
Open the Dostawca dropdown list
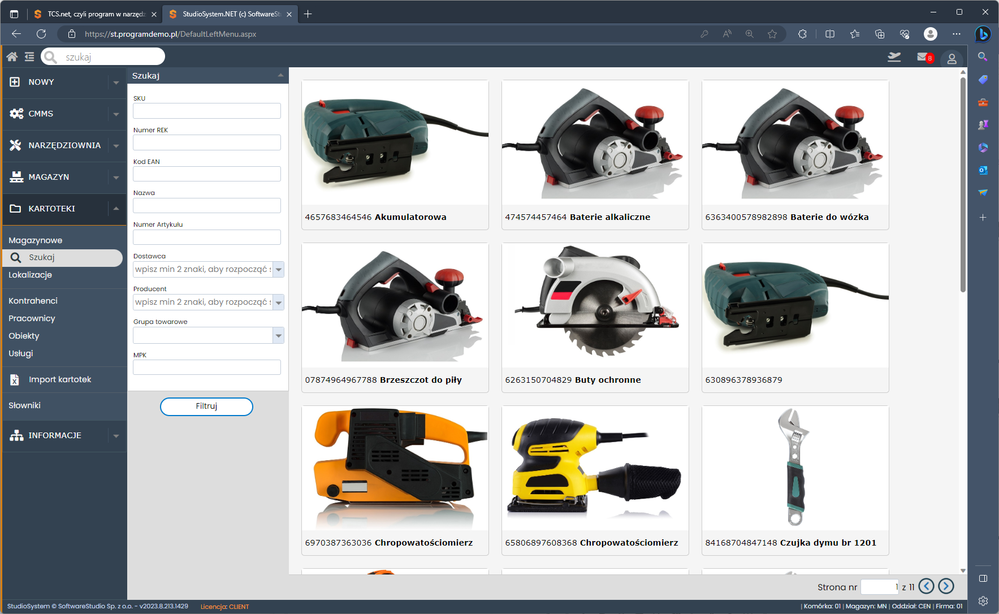[x=278, y=270]
